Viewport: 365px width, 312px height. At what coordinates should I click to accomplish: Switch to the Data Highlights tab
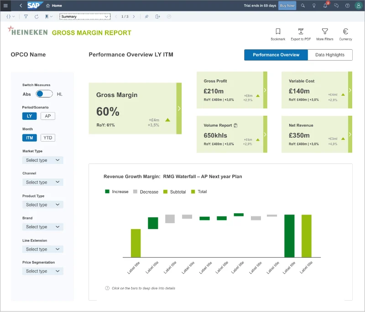330,55
